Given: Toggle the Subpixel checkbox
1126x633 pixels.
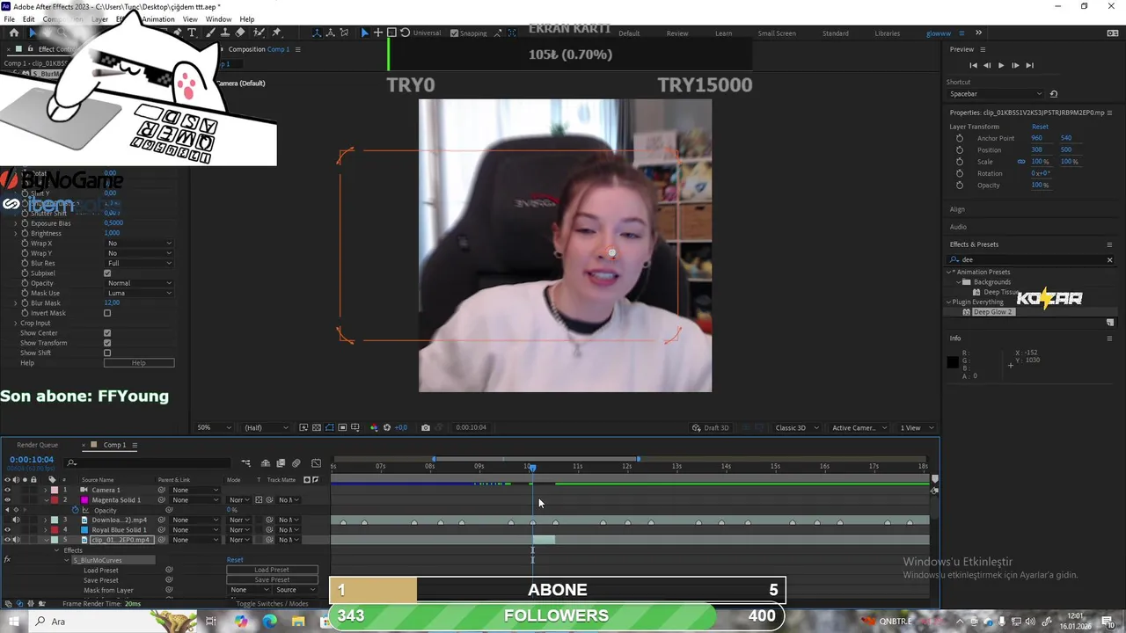Looking at the screenshot, I should pyautogui.click(x=107, y=273).
